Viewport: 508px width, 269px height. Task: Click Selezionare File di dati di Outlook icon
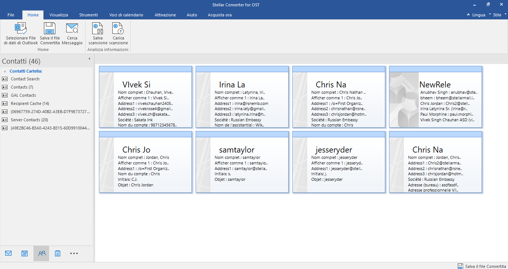20,29
